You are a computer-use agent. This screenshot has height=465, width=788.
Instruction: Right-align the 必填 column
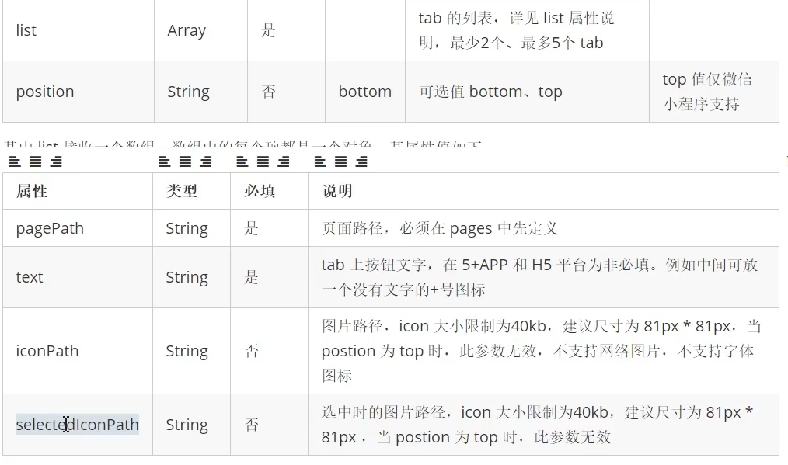coord(283,162)
